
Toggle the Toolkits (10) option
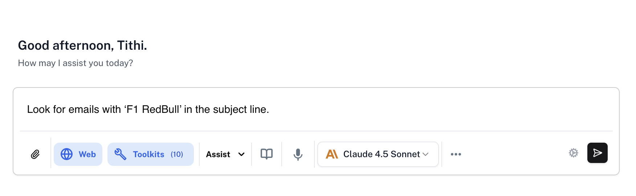click(151, 154)
